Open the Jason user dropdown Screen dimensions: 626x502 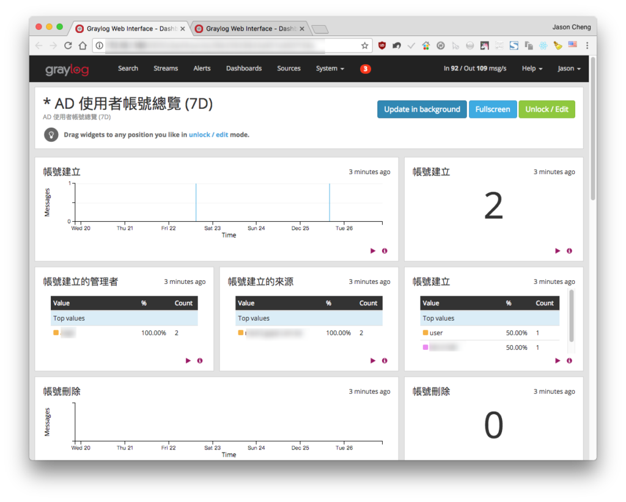[x=569, y=68]
